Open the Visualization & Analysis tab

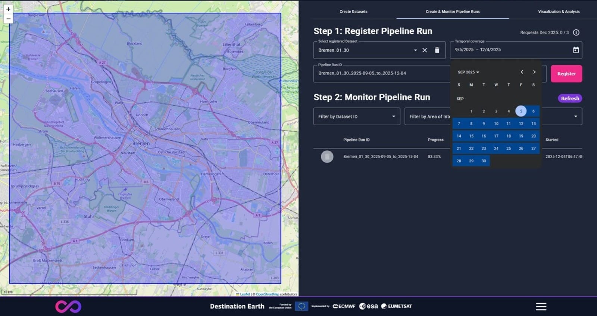click(559, 12)
